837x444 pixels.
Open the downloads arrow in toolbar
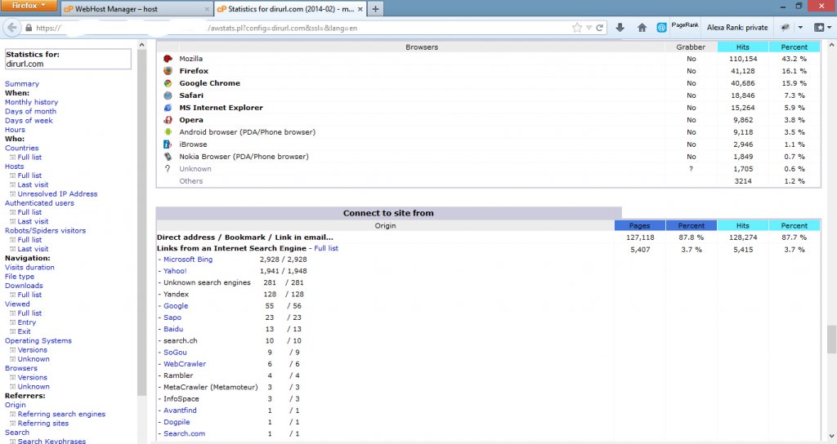(620, 28)
